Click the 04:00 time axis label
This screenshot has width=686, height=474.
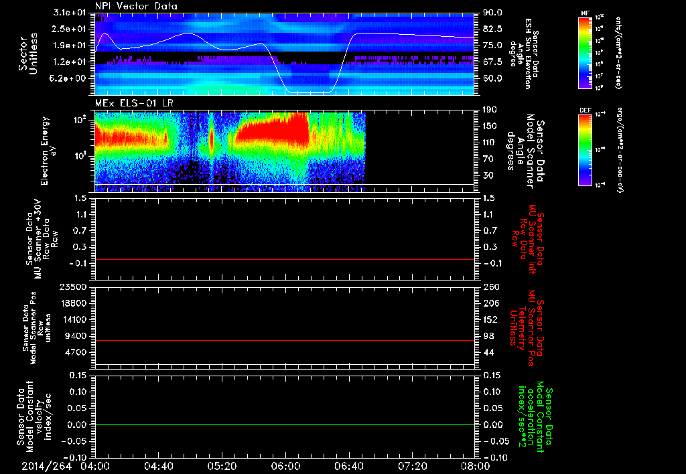[x=95, y=465]
